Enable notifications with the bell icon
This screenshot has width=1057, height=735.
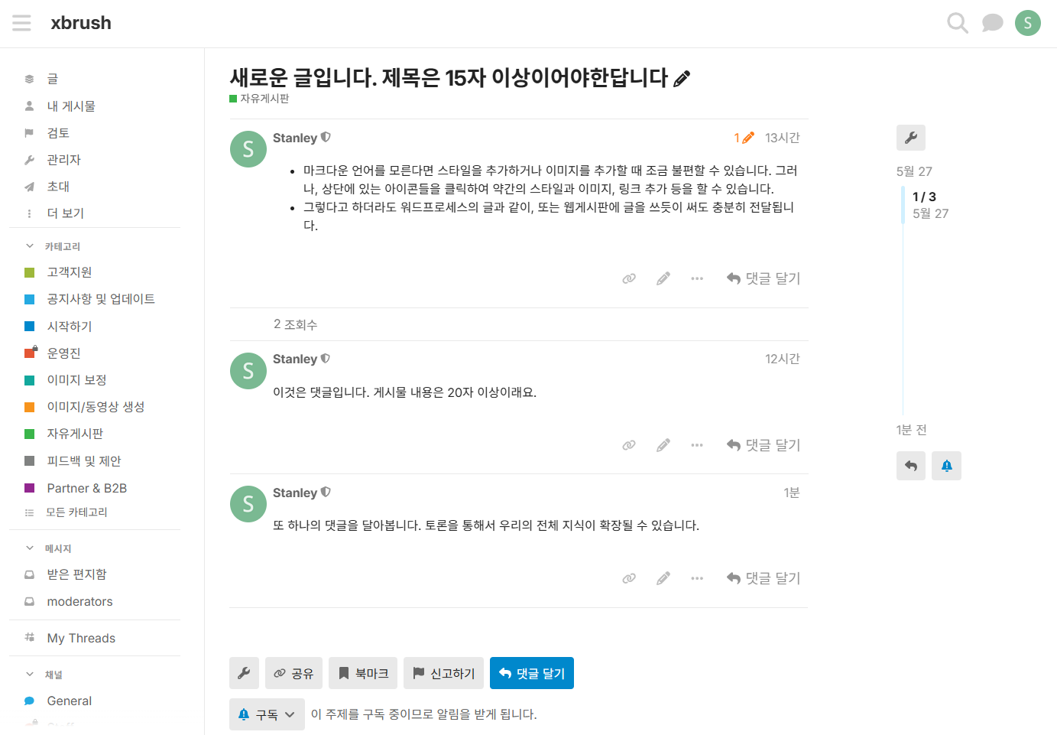pos(946,465)
